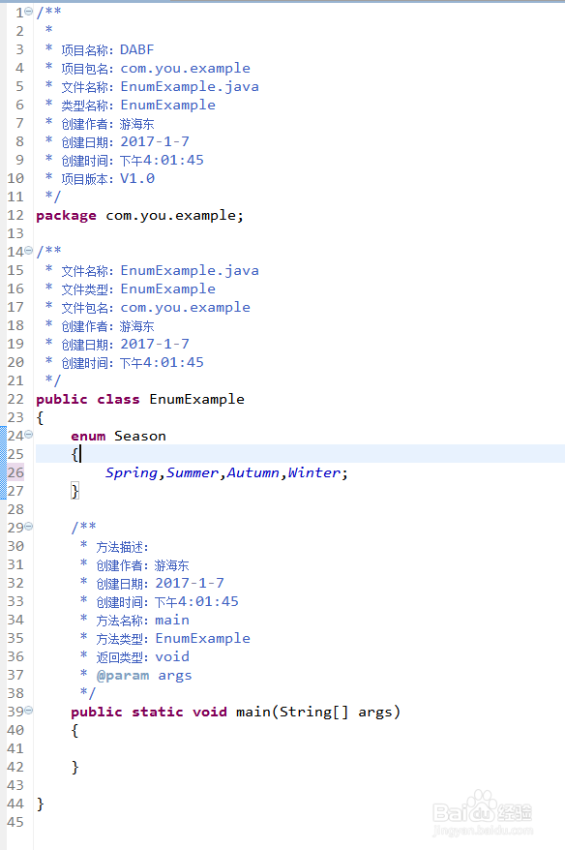Screen dimensions: 565x850
Task: Collapse the enum Season fold at line 24
Action: [29, 435]
